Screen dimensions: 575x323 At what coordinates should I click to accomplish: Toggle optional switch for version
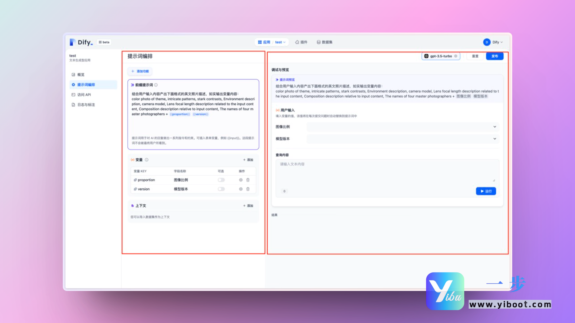221,189
